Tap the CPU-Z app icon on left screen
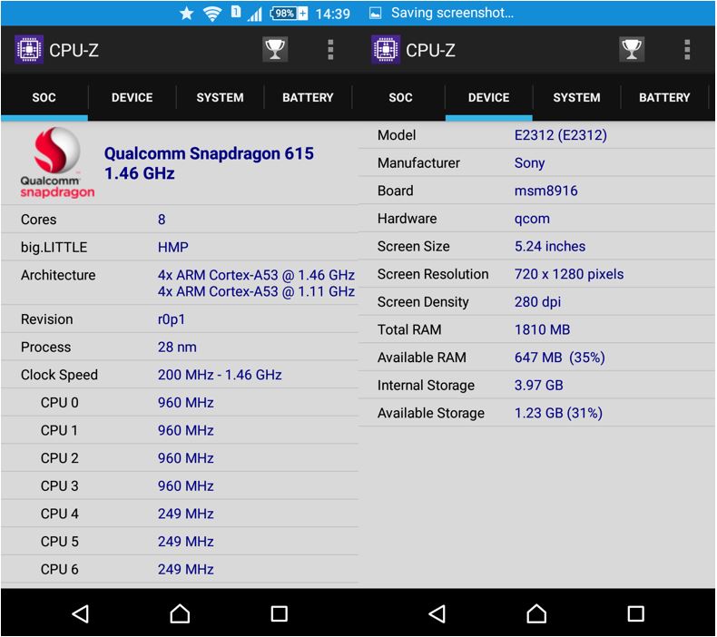The height and width of the screenshot is (637, 717). pos(29,49)
